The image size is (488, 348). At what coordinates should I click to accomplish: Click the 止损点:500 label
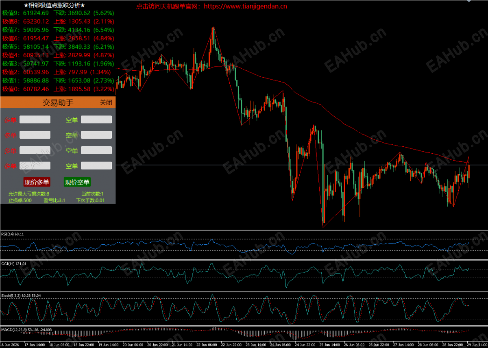pos(20,200)
